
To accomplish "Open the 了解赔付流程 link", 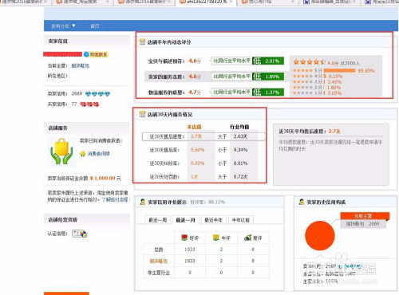I will coord(115,199).
